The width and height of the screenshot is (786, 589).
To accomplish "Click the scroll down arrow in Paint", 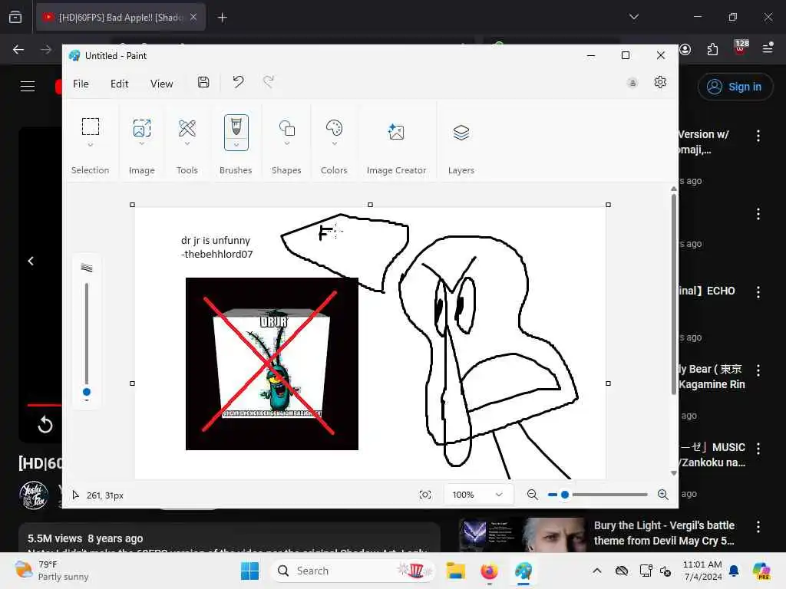I will [x=674, y=473].
